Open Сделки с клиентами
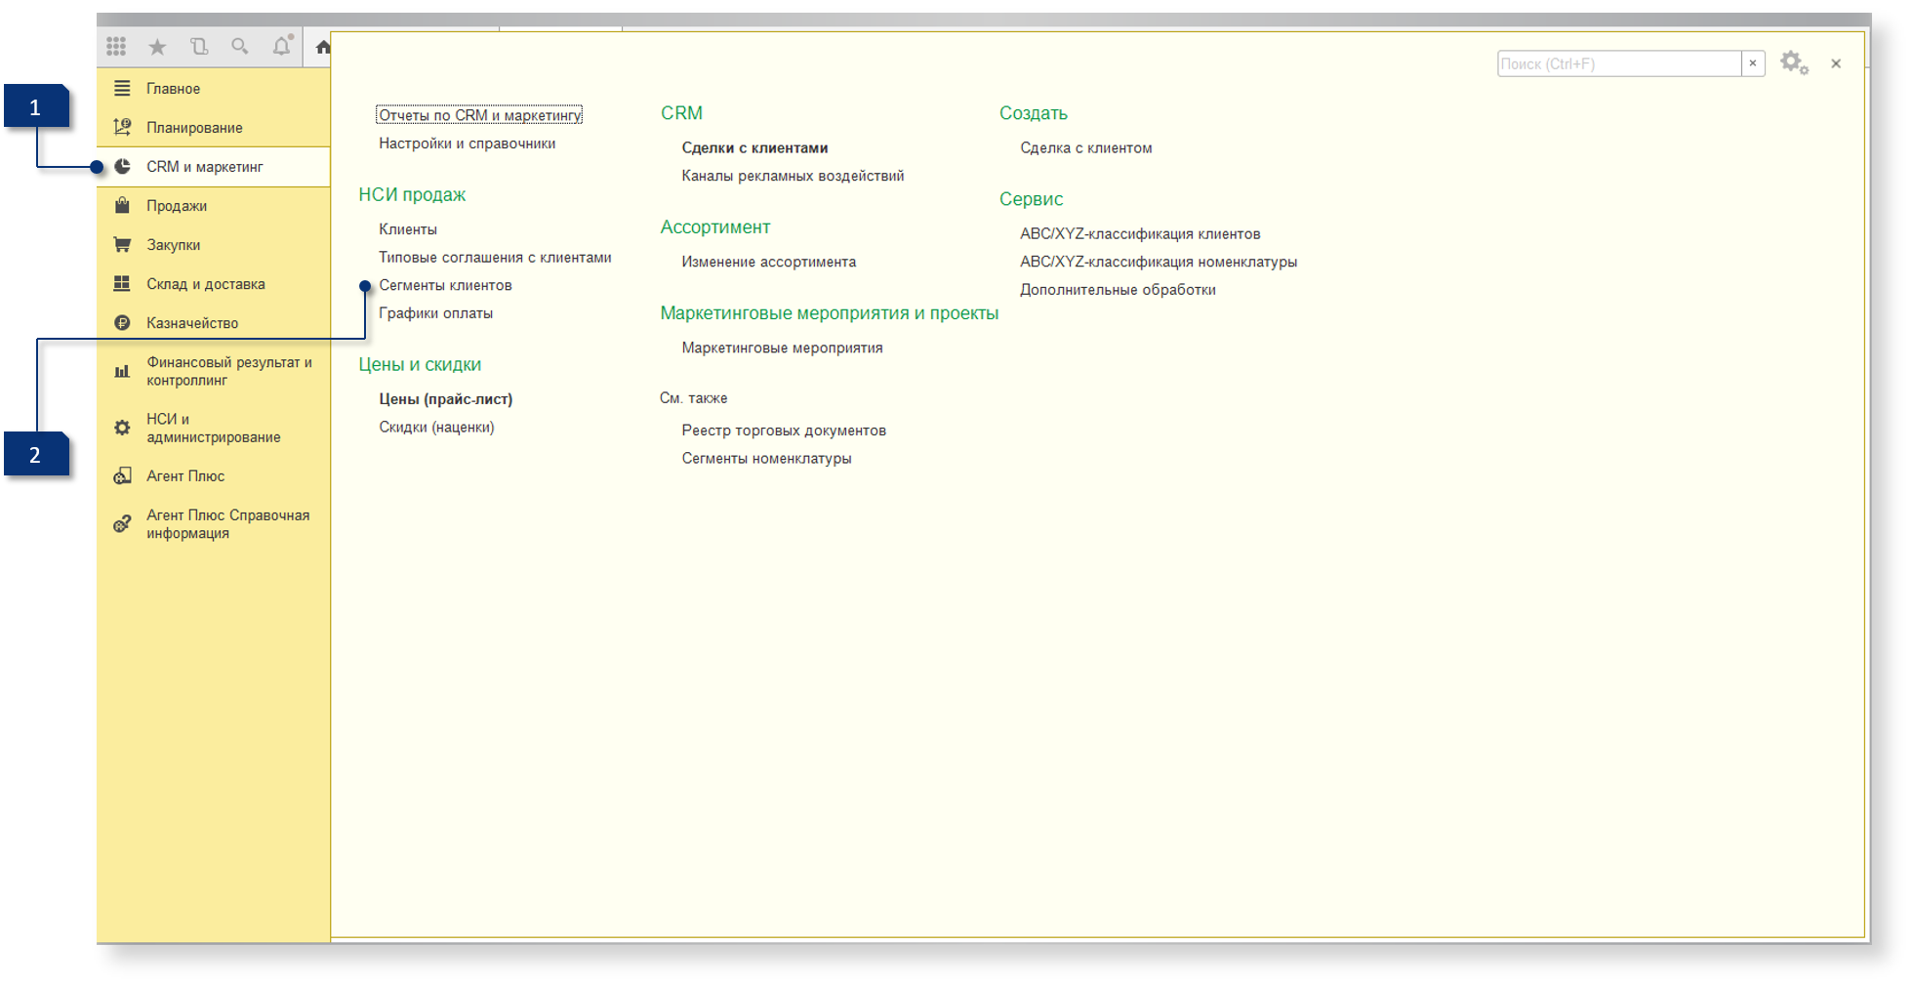Screen dimensions: 1913x986 (754, 148)
